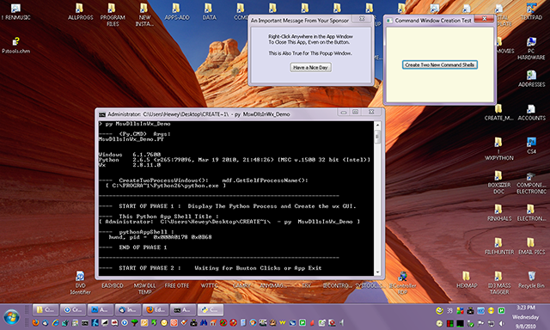Select the TEXTPAD desktop shortcut
550x330 pixels.
tap(531, 11)
